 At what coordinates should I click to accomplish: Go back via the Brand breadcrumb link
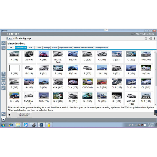coord(9,38)
